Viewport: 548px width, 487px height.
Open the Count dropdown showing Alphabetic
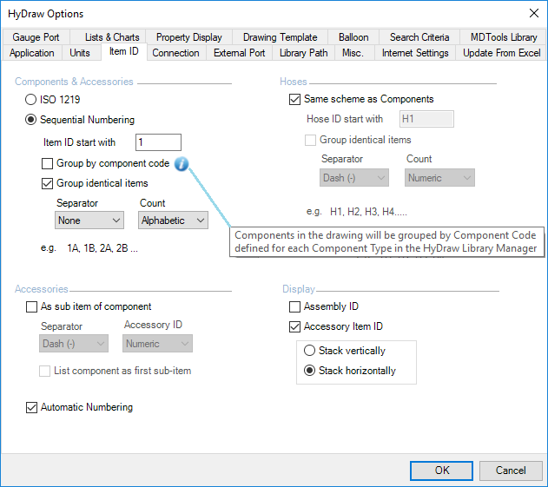[x=173, y=220]
